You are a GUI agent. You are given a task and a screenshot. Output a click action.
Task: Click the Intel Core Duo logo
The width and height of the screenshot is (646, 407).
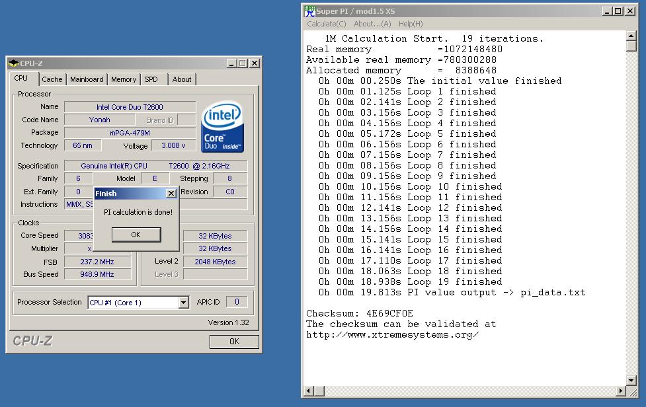(222, 127)
